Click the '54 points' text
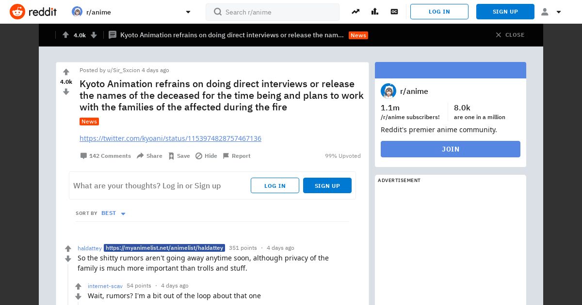This screenshot has height=305, width=582. [139, 286]
